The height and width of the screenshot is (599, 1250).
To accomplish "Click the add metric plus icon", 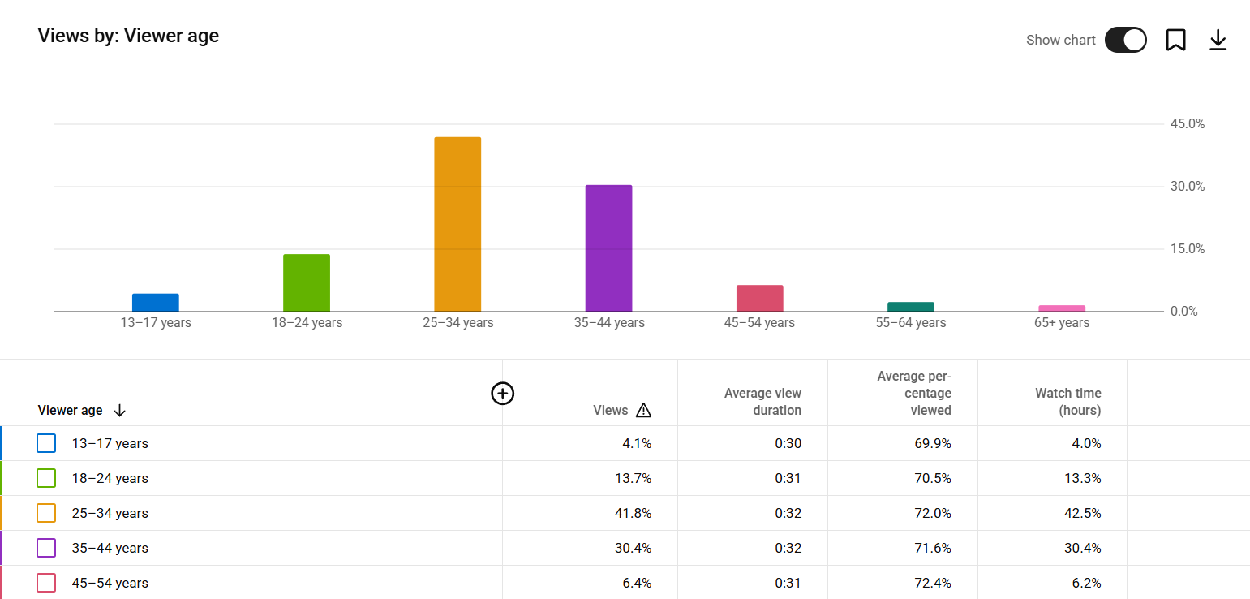I will (x=503, y=394).
